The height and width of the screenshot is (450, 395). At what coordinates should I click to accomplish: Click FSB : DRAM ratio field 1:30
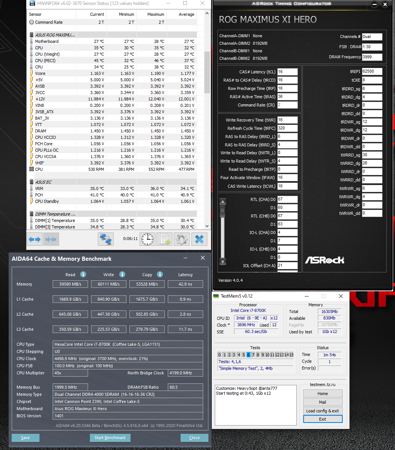[372, 47]
